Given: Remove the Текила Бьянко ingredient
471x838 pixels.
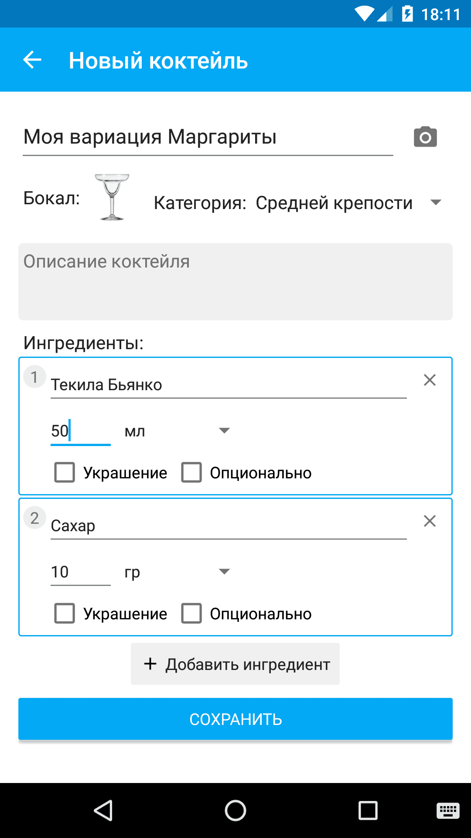Looking at the screenshot, I should pos(430,380).
